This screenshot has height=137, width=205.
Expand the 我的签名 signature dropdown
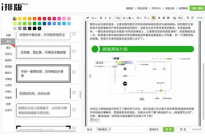click(104, 130)
